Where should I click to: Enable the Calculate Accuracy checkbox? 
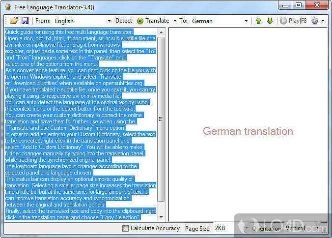pos(126,228)
